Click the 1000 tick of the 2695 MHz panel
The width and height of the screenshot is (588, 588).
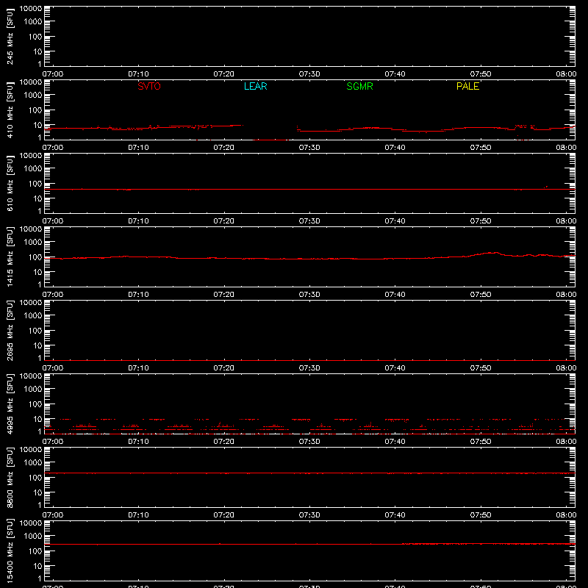click(x=33, y=316)
